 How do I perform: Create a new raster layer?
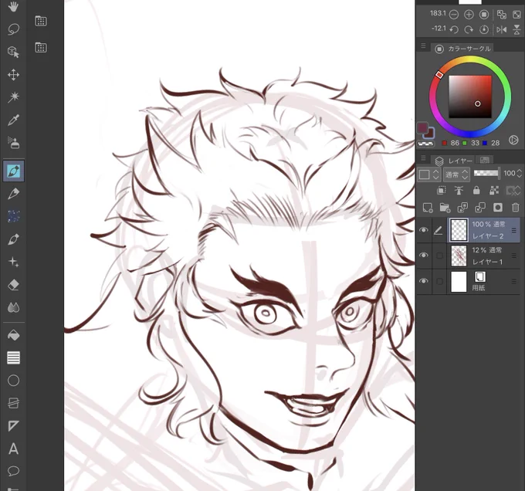pos(428,208)
